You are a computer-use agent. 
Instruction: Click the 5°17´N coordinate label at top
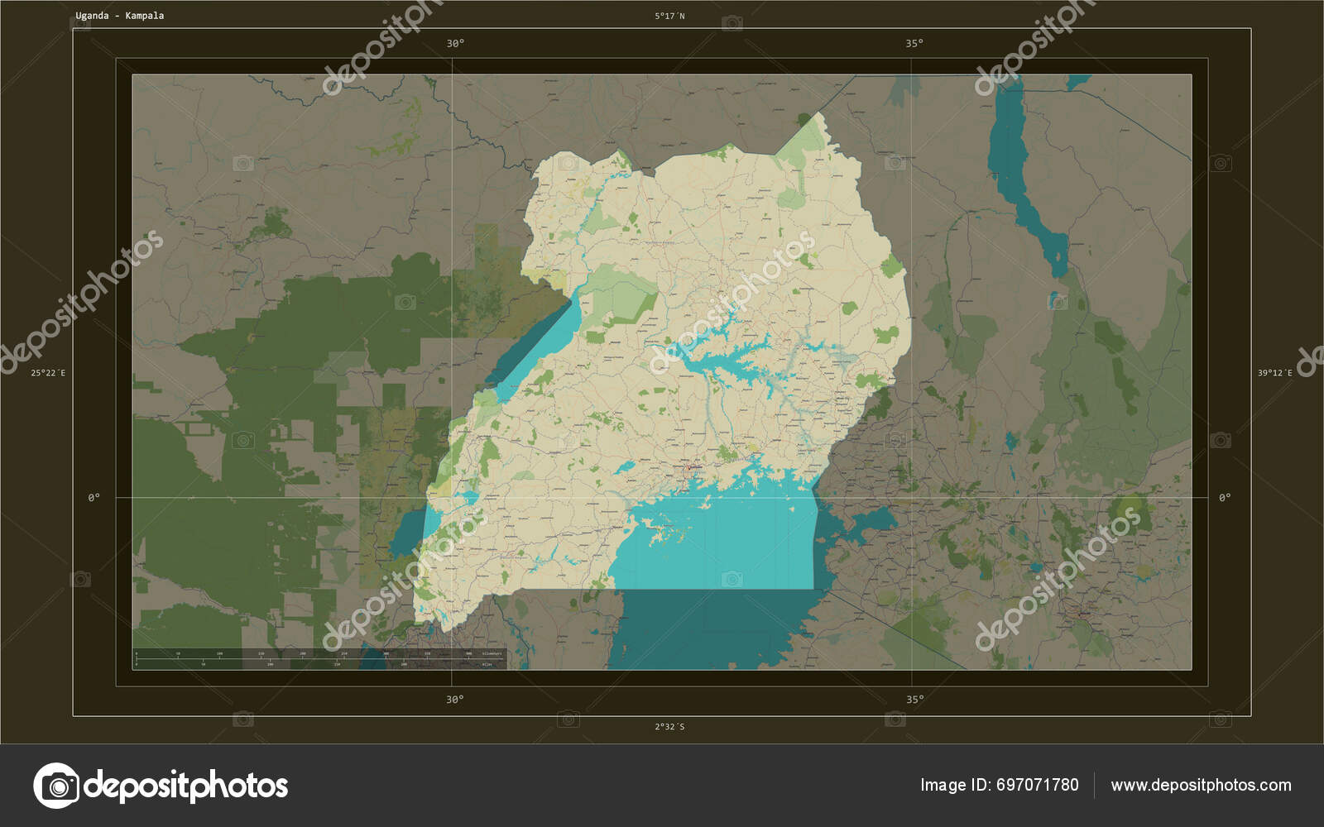(x=667, y=14)
